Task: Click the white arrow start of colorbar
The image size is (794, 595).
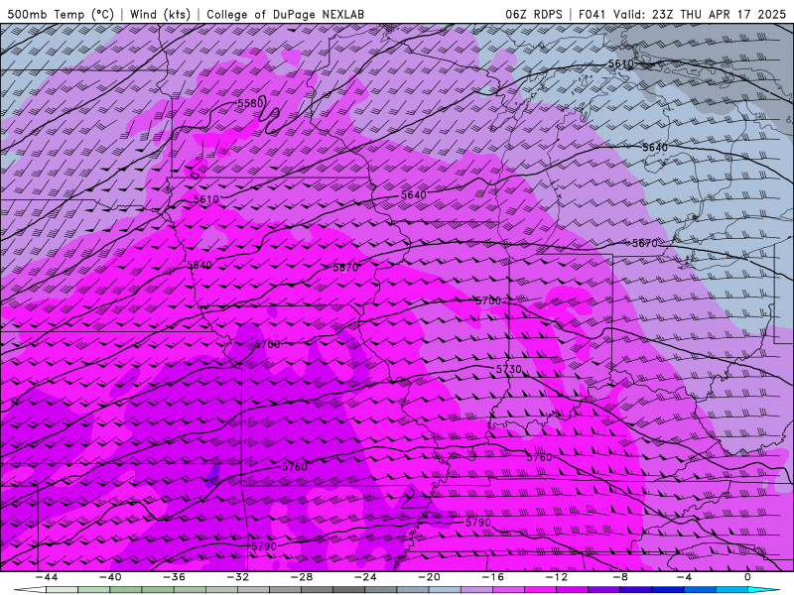Action: (x=30, y=590)
